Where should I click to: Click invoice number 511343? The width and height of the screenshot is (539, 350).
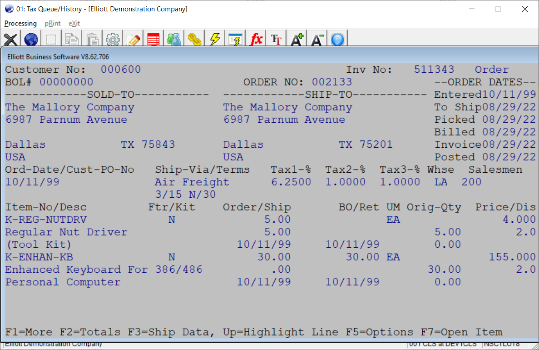click(x=434, y=70)
